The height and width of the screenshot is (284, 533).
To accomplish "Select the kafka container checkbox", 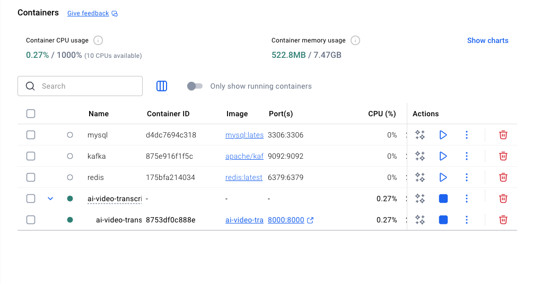I will tap(31, 156).
